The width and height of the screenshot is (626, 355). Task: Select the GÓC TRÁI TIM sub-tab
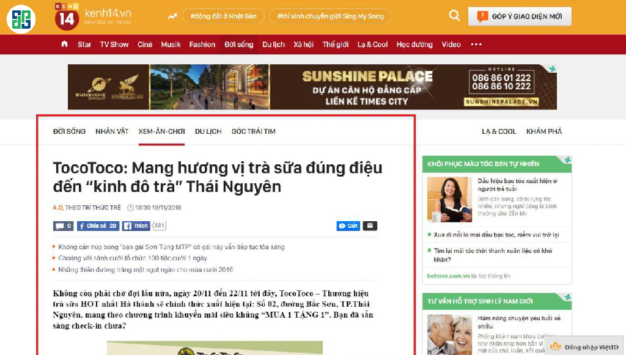pyautogui.click(x=254, y=131)
